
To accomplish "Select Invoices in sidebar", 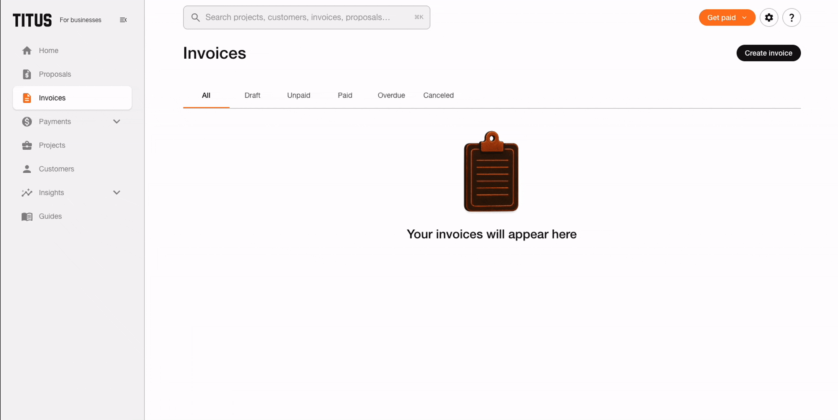I will click(x=72, y=98).
